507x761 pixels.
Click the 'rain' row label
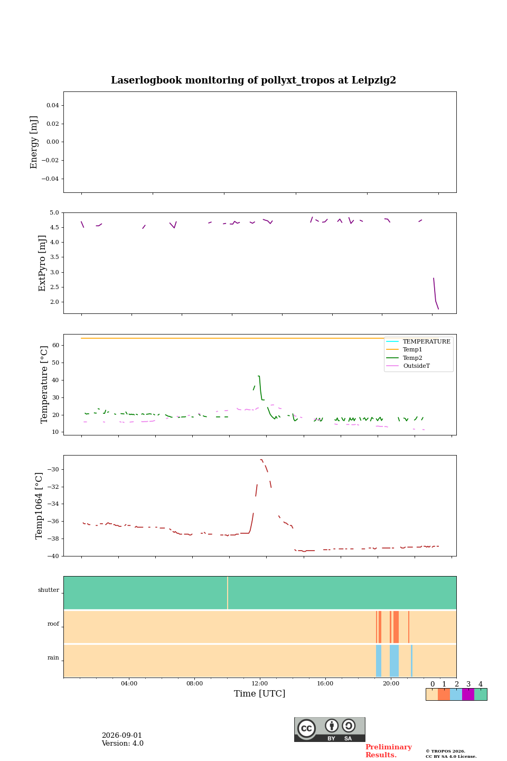click(x=53, y=658)
